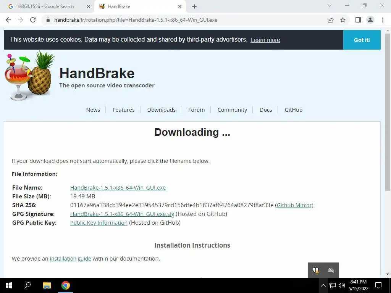This screenshot has height=293, width=391.
Task: Open the notification center icon
Action: (378, 285)
